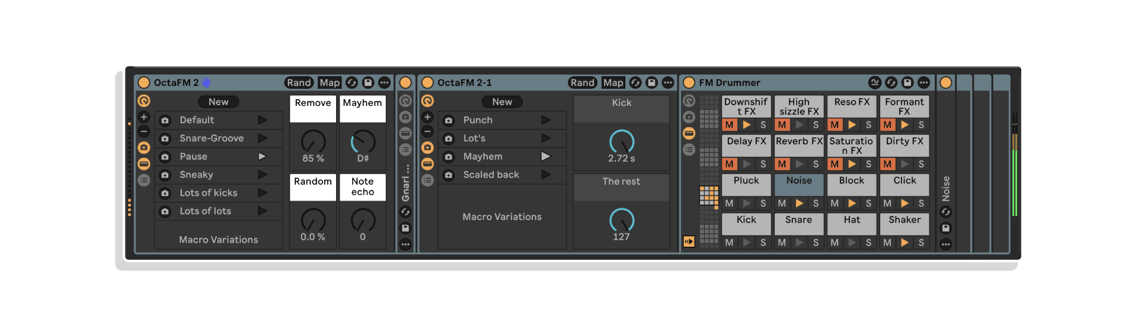This screenshot has height=326, width=1138.
Task: Select Block drum pad
Action: pos(852,185)
